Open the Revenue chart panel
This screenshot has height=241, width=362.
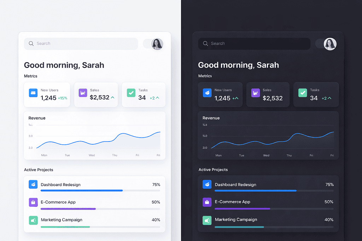point(94,135)
